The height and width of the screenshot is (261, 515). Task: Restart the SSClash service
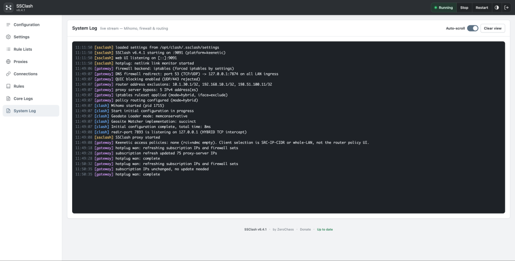pyautogui.click(x=482, y=8)
